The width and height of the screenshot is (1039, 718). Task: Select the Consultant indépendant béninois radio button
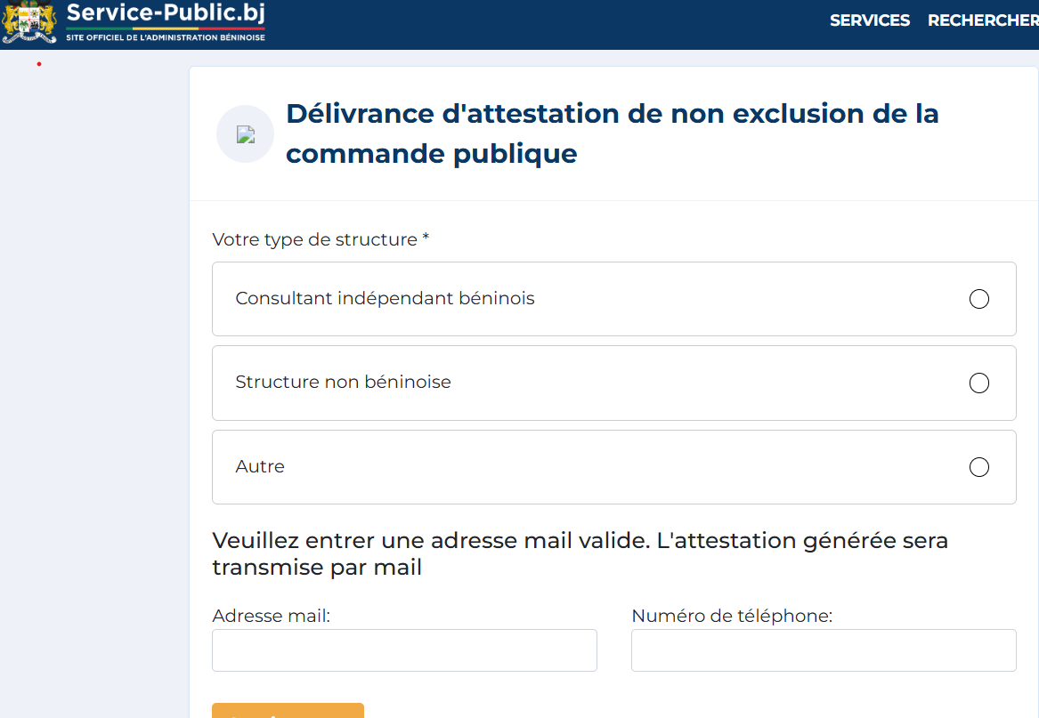(x=978, y=299)
